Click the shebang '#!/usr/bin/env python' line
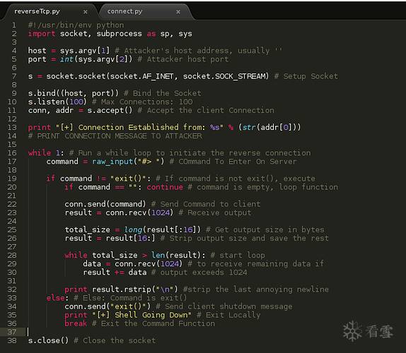 pyautogui.click(x=76, y=25)
